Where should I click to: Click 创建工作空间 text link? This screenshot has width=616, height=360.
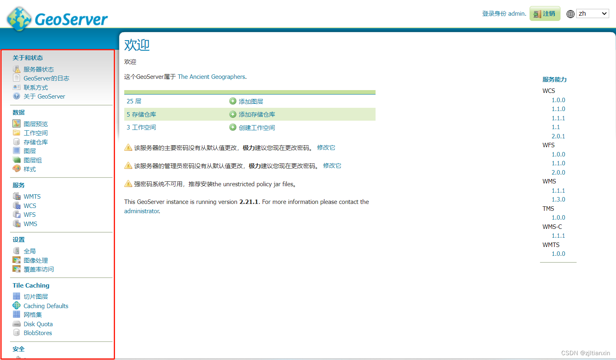pyautogui.click(x=257, y=128)
